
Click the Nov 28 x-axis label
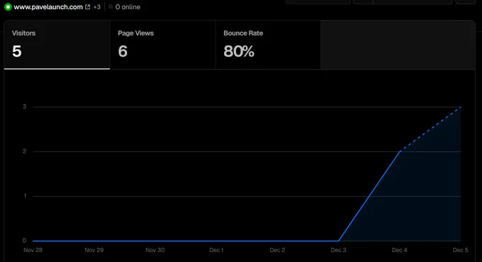(x=33, y=250)
